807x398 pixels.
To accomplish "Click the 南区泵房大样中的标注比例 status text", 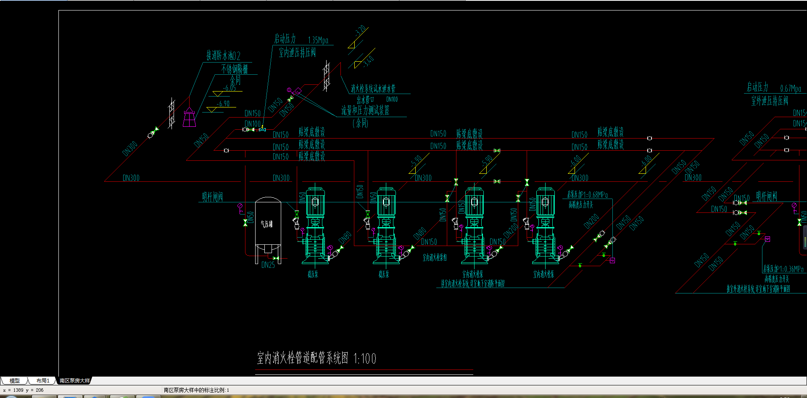I will pyautogui.click(x=196, y=390).
